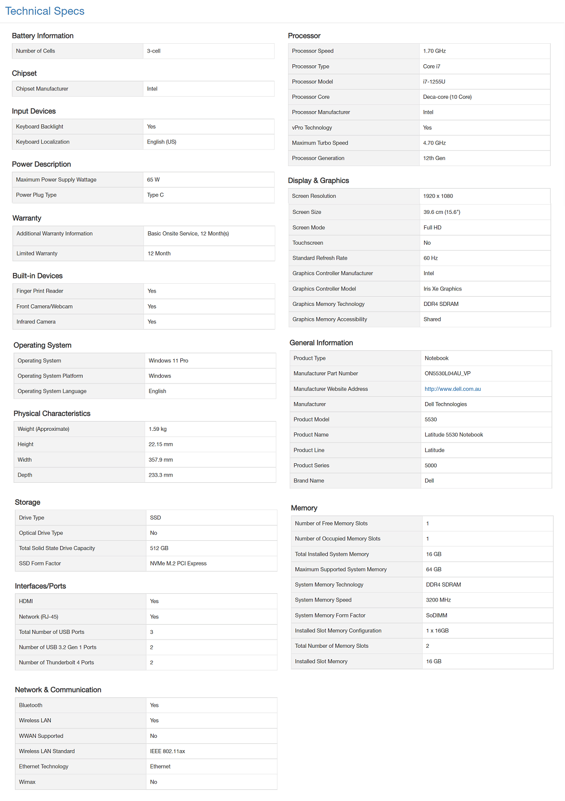The height and width of the screenshot is (801, 565).
Task: Click the Battery Information section heading
Action: point(43,36)
